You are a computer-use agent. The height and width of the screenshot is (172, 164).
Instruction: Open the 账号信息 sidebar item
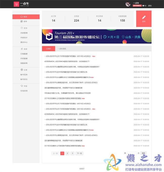pyautogui.click(x=24, y=75)
